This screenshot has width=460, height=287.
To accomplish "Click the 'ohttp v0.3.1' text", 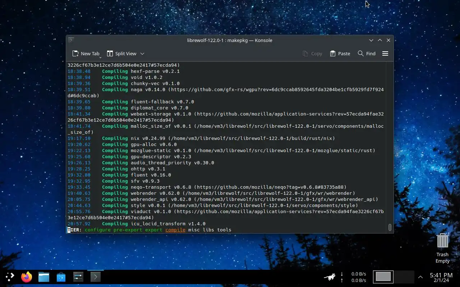I will click(148, 169).
